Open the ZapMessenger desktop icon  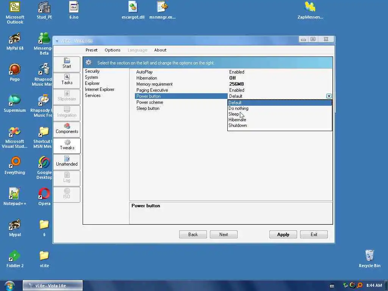pyautogui.click(x=310, y=10)
